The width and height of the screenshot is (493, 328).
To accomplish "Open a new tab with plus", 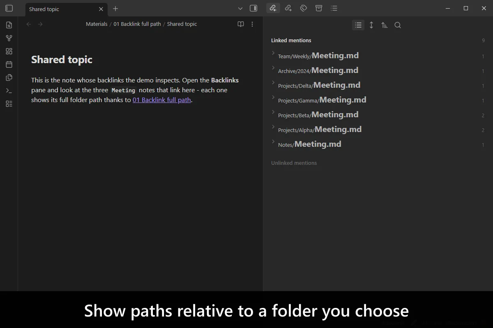I will (115, 9).
